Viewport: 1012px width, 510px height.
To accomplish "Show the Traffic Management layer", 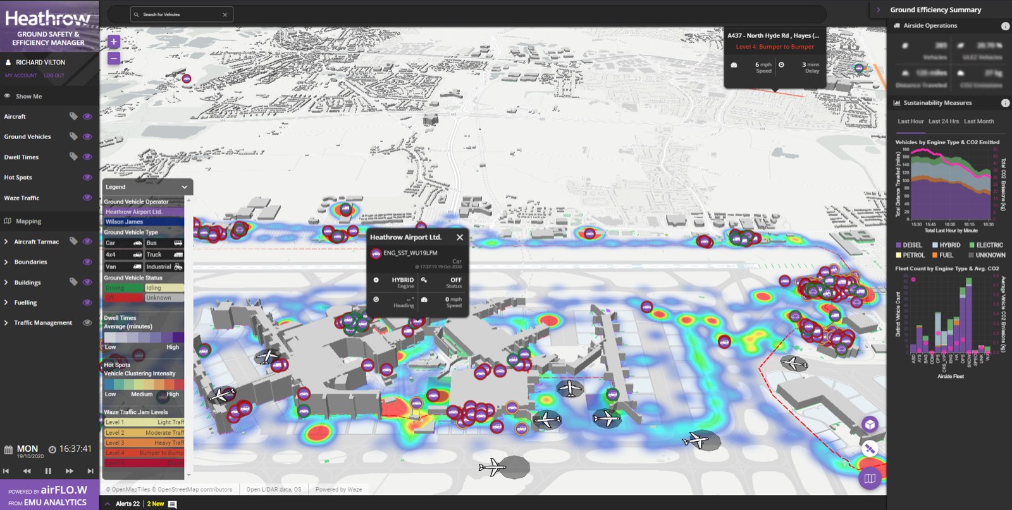I will [x=87, y=322].
